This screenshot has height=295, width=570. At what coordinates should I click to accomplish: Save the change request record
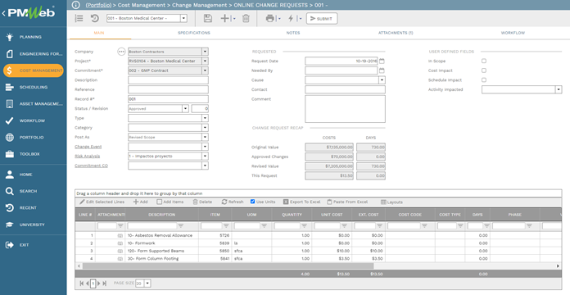point(207,18)
